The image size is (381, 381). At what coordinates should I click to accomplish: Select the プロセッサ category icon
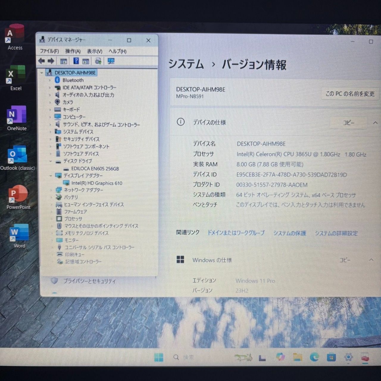[x=59, y=219]
